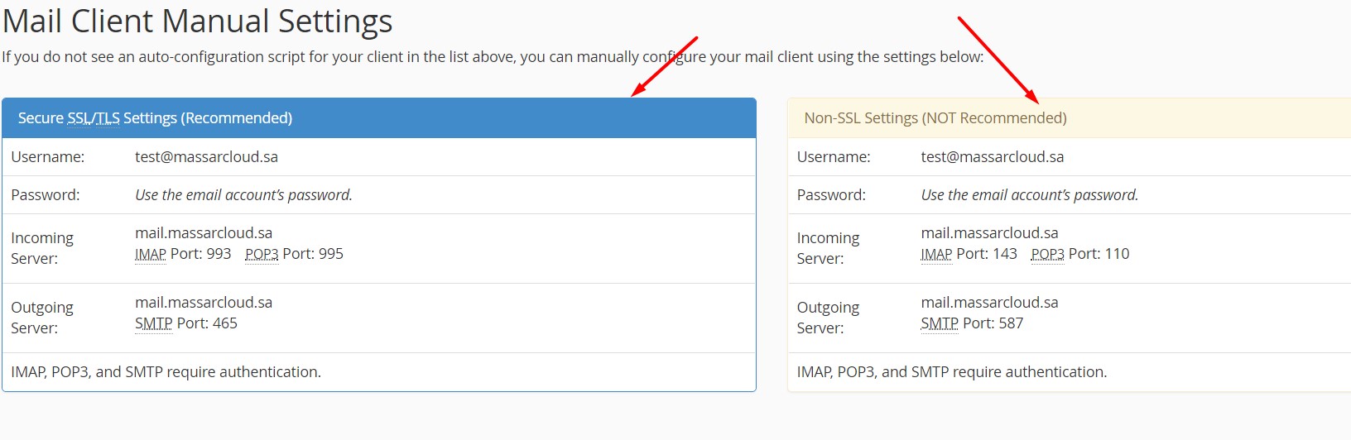Click the incoming server hostname in the Non-SSL panel
This screenshot has width=1351, height=440.
[x=989, y=233]
